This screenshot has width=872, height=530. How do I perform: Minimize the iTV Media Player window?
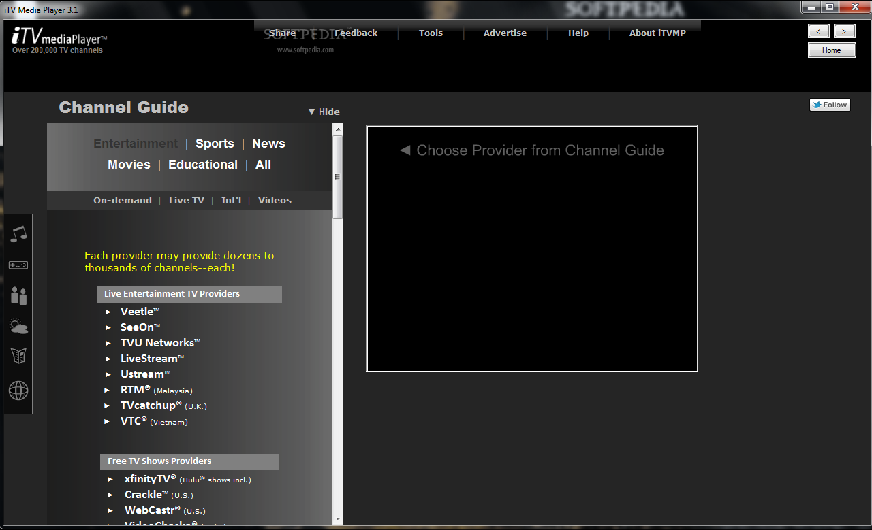(810, 6)
